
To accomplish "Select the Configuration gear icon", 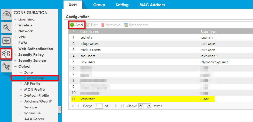I will pos(6,54).
